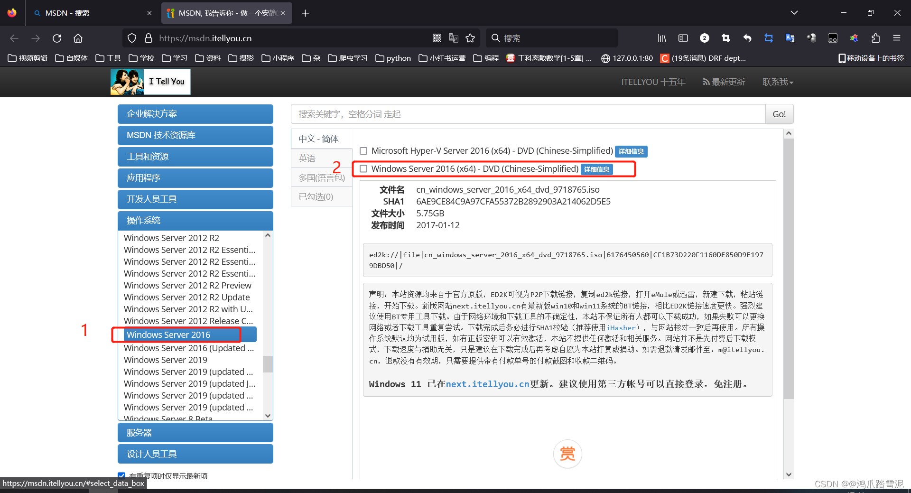Viewport: 911px width, 493px height.
Task: Switch to the 中文 - 简体 language tab
Action: (x=321, y=139)
